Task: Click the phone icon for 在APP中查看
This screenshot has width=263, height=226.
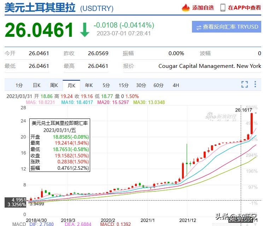Action: (223, 8)
